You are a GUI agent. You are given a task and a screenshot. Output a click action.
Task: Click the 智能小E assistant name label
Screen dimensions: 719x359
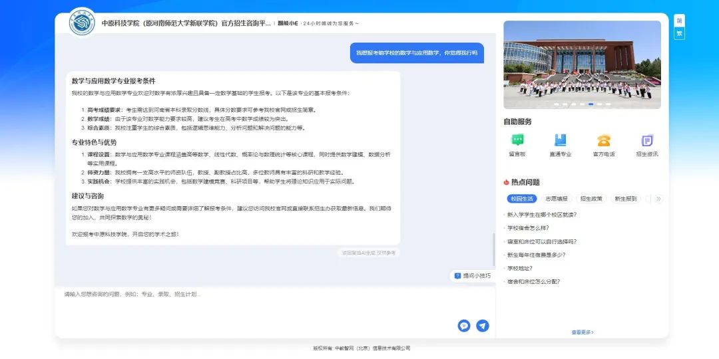pos(288,23)
